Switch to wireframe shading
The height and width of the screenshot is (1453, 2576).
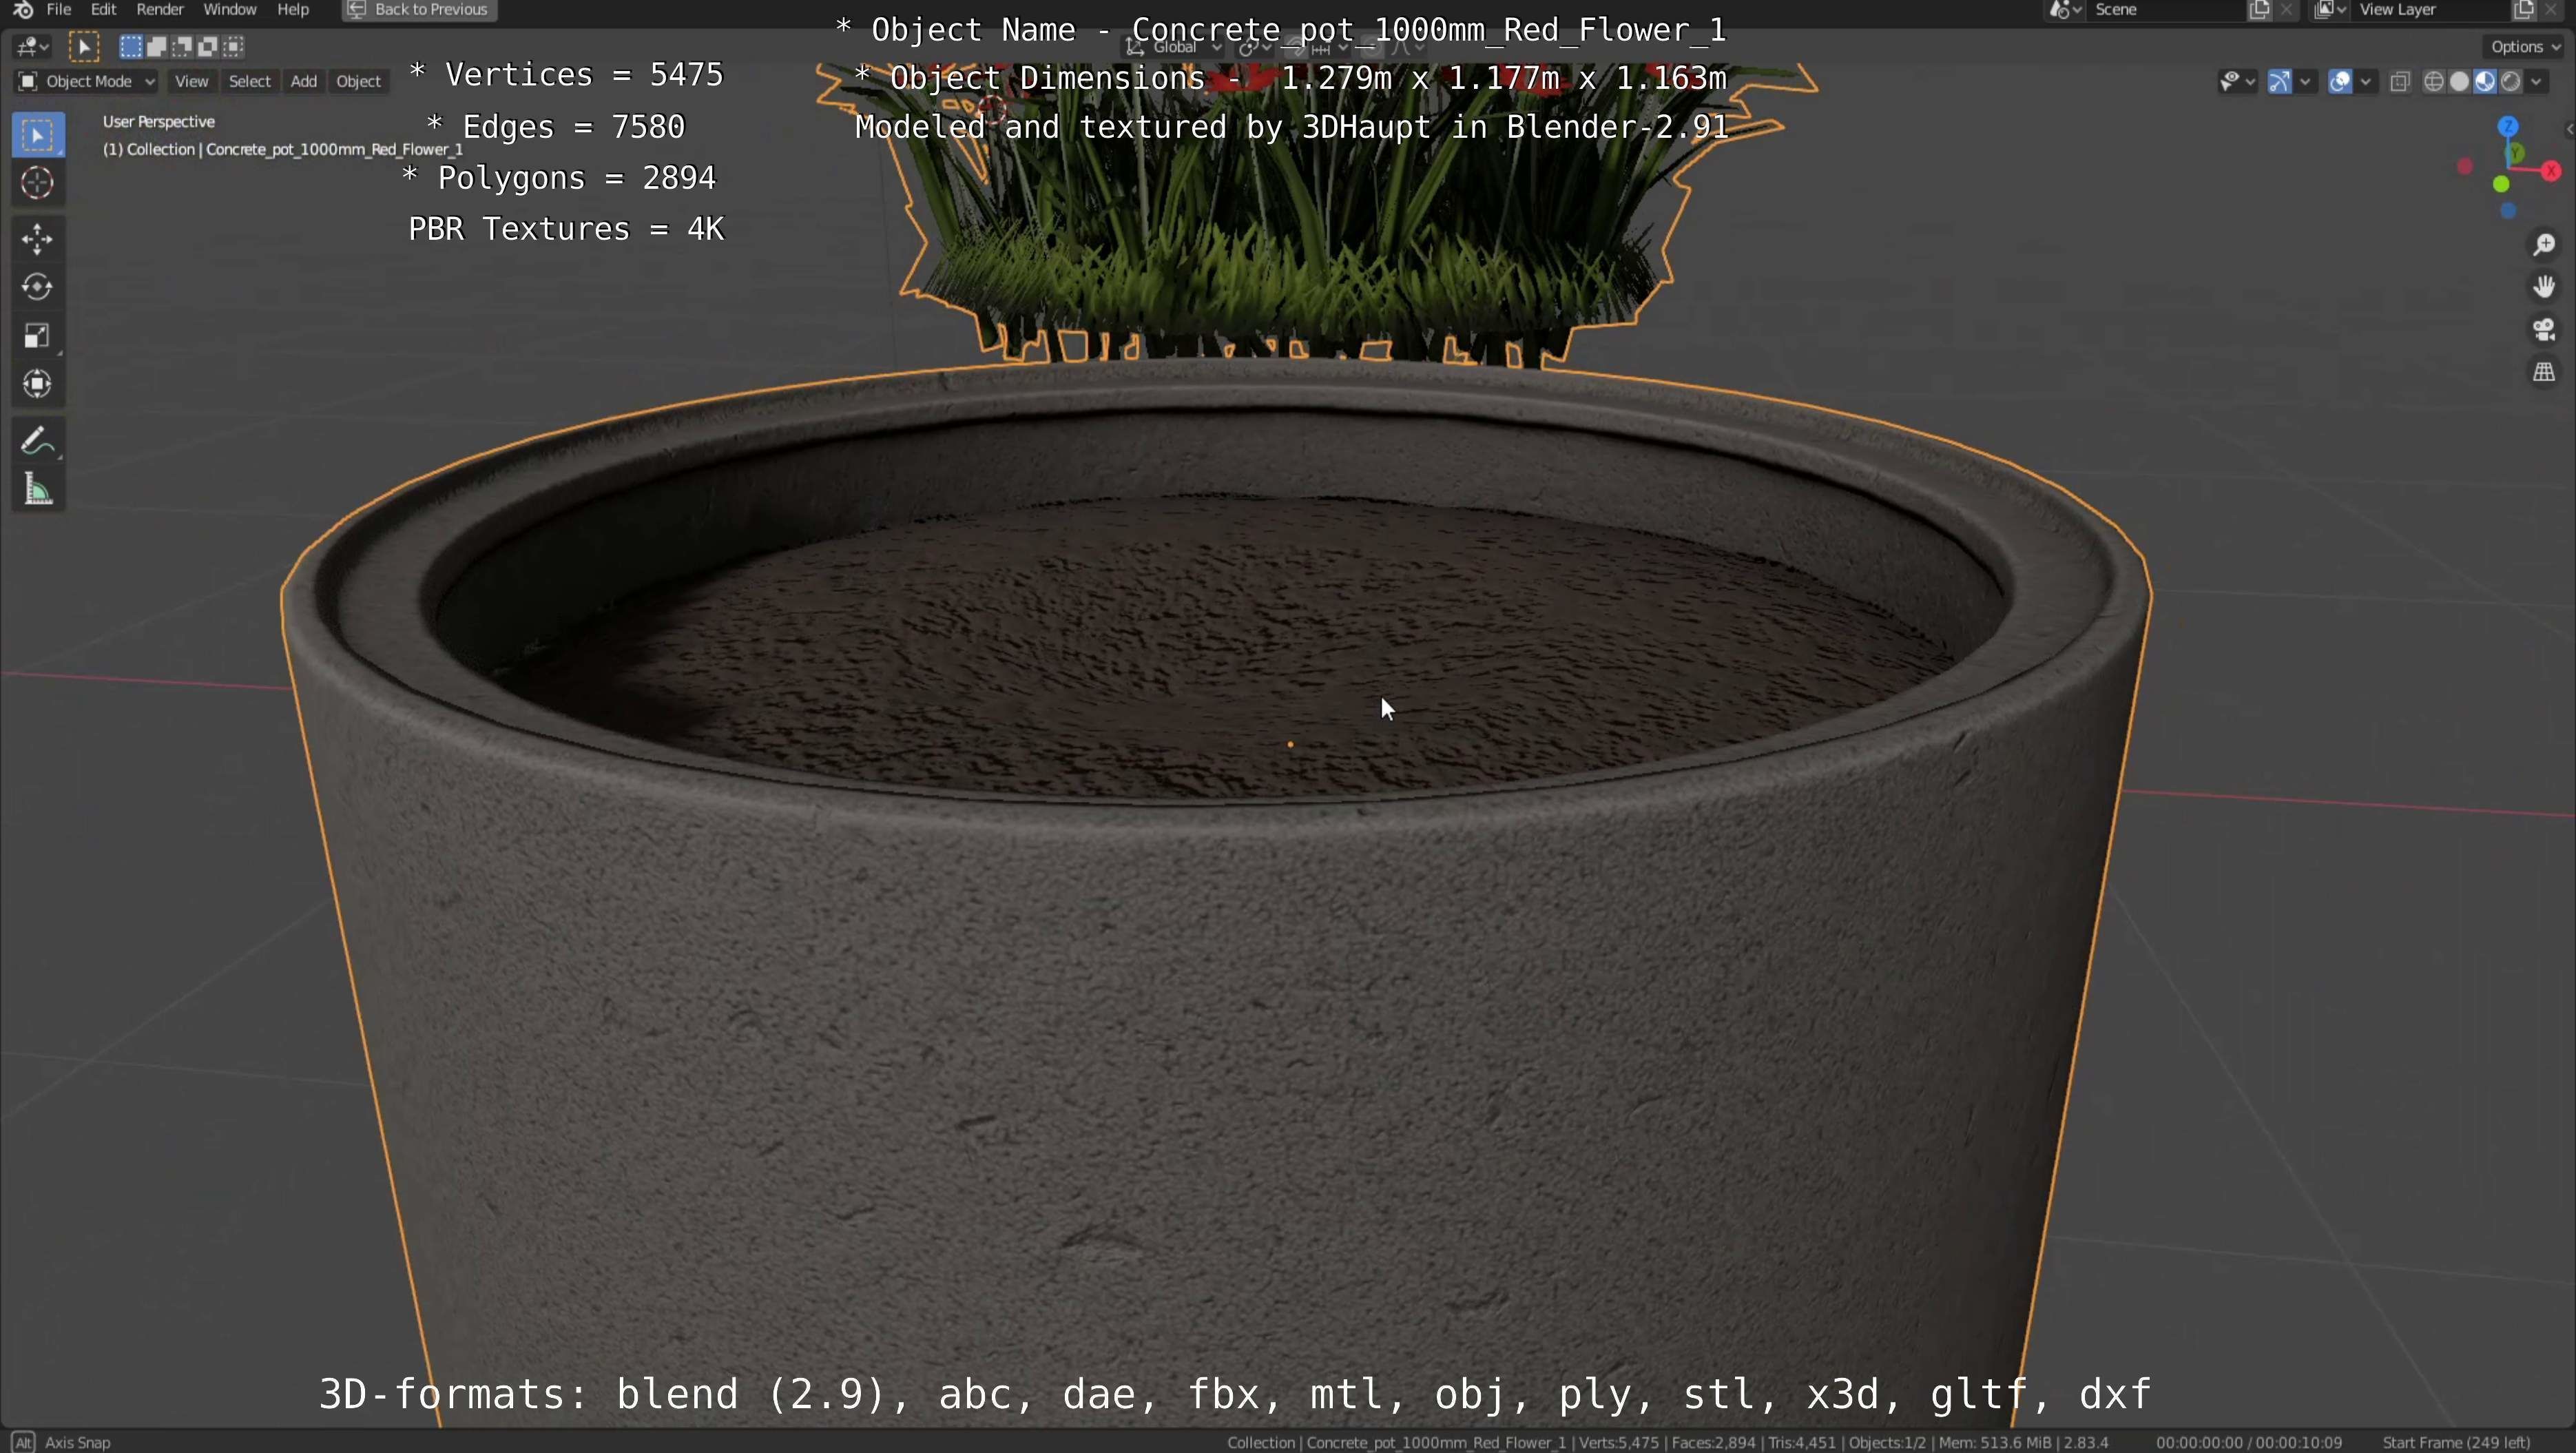(2434, 82)
